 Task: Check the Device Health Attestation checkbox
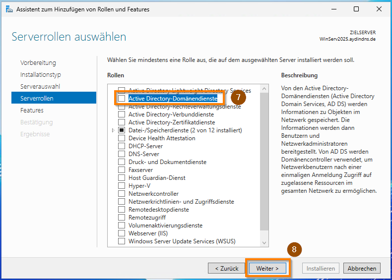[122, 138]
